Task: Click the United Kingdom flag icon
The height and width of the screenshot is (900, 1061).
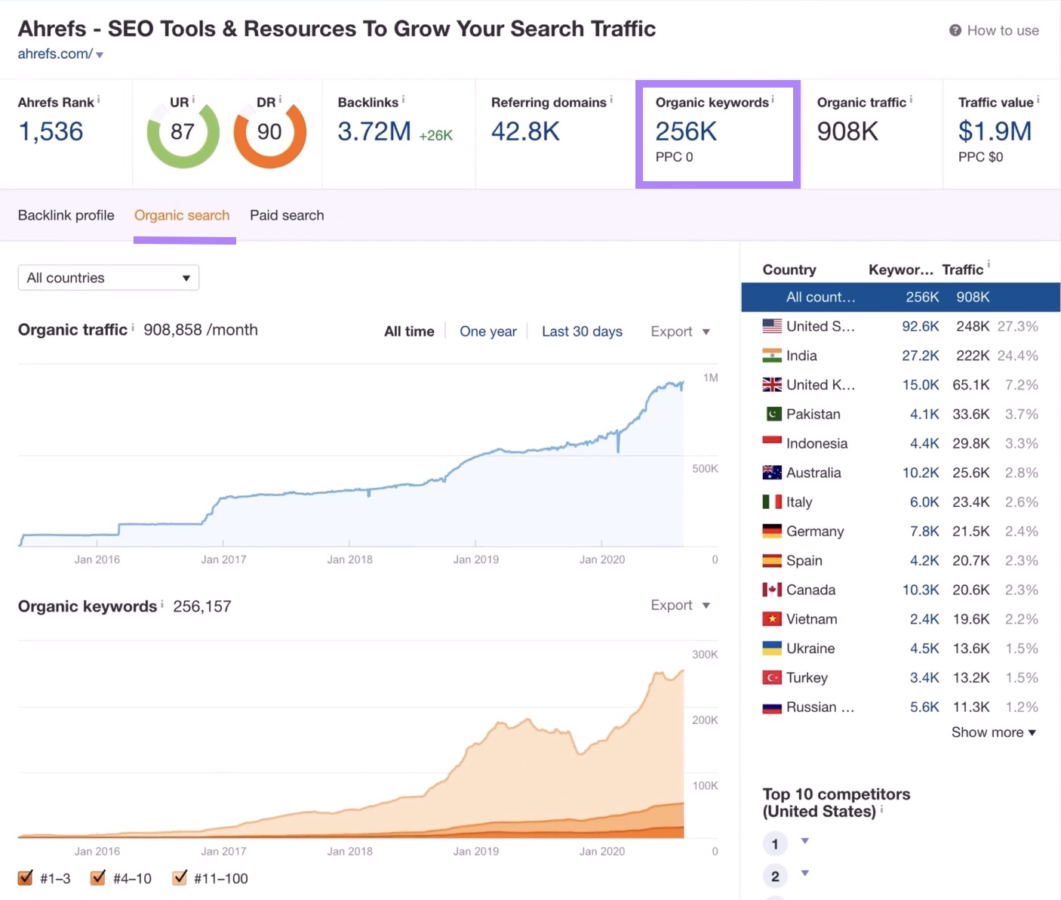Action: point(772,385)
